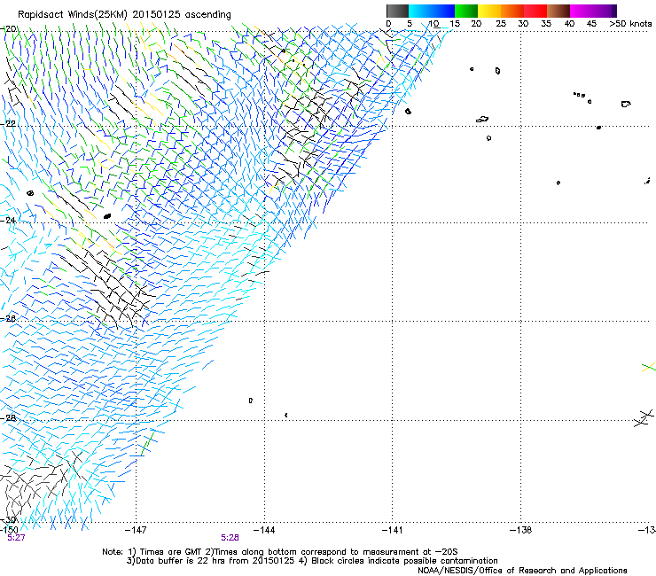Viewport: 656px width, 576px height.
Task: Click the NOAA/NESDIS credit line
Action: click(x=522, y=571)
